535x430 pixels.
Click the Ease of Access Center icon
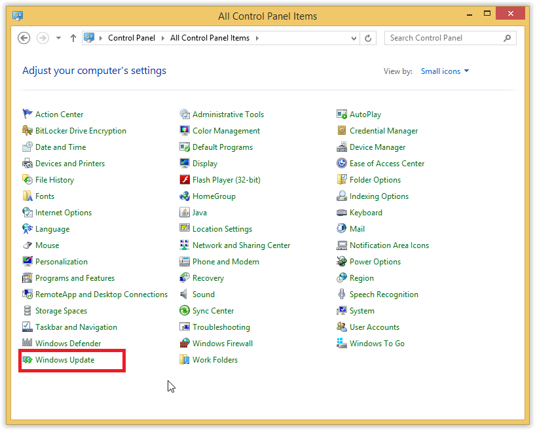tap(342, 163)
